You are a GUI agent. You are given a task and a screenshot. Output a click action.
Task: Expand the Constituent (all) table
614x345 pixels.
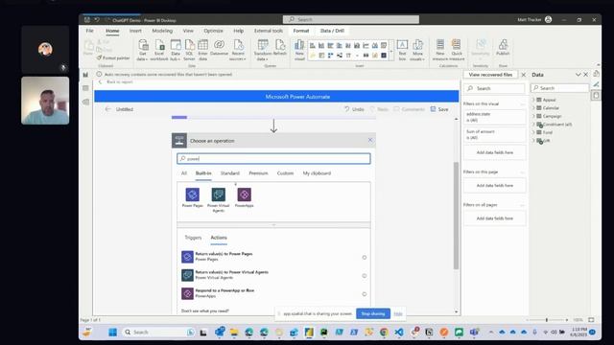(x=533, y=125)
